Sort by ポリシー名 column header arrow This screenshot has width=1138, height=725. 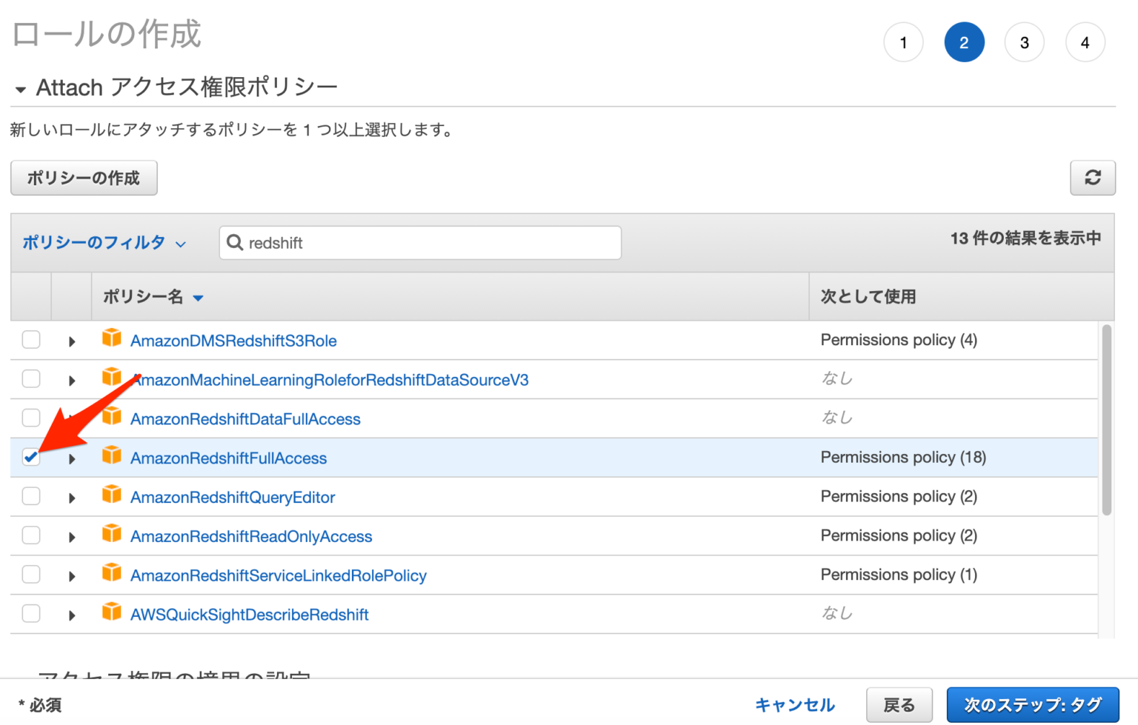199,297
